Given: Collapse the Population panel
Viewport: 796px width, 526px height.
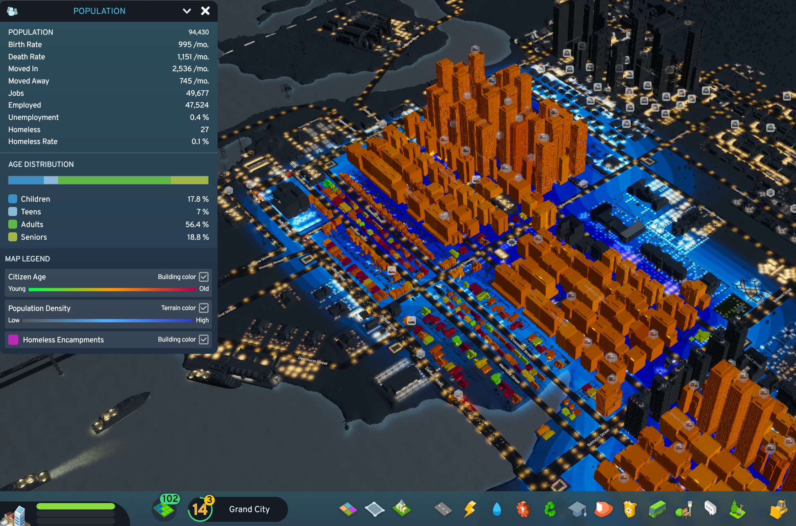Looking at the screenshot, I should [187, 11].
